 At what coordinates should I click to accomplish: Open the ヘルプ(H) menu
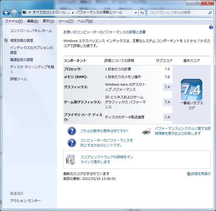85,21
